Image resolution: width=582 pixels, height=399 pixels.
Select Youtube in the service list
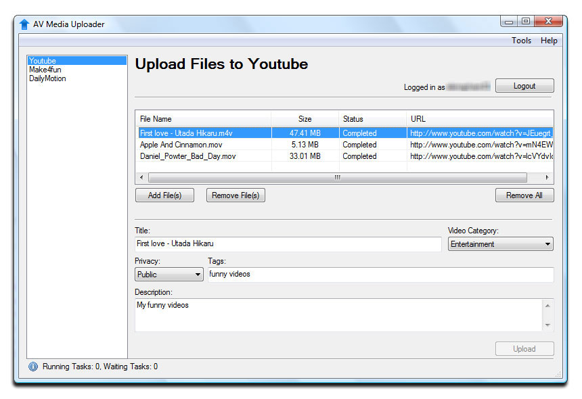click(77, 61)
